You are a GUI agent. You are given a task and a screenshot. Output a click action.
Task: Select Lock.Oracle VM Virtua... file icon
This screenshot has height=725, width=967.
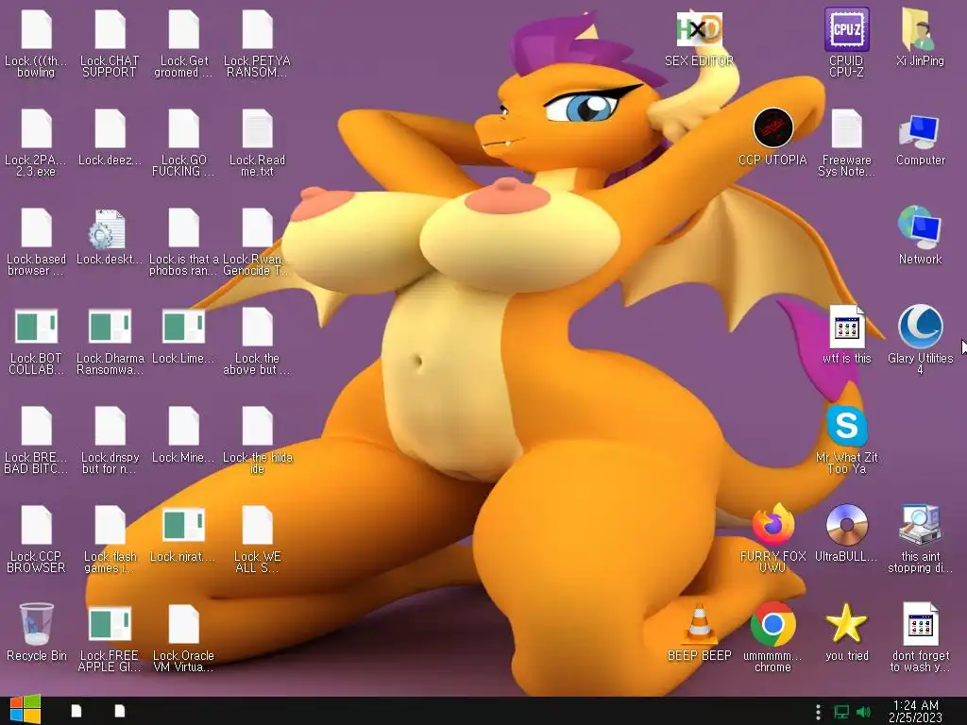tap(184, 624)
